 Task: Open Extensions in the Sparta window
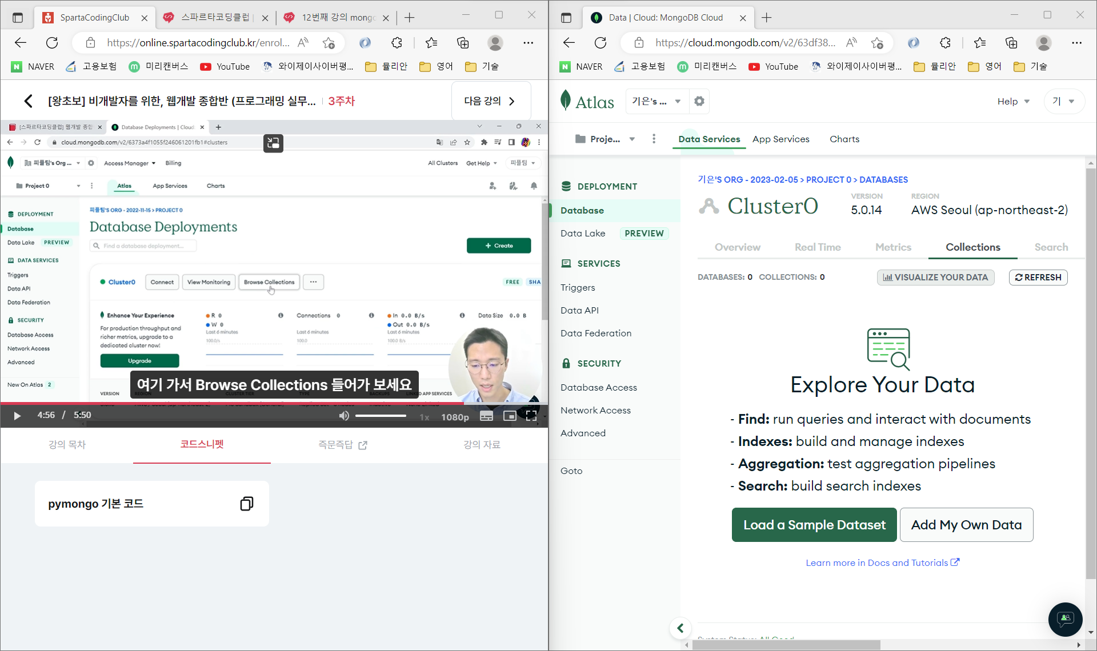pos(397,43)
